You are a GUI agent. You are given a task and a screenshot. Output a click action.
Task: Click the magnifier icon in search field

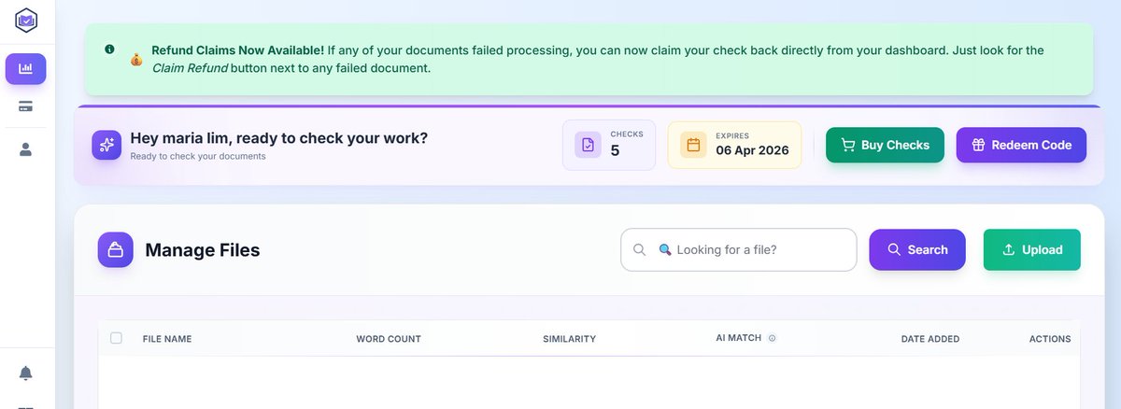click(x=639, y=249)
